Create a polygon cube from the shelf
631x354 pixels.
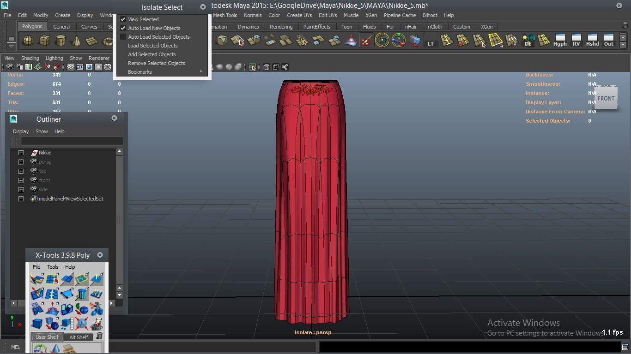pyautogui.click(x=44, y=41)
